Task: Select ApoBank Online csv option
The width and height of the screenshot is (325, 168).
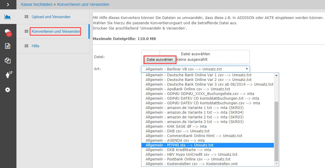Action: pos(208,89)
